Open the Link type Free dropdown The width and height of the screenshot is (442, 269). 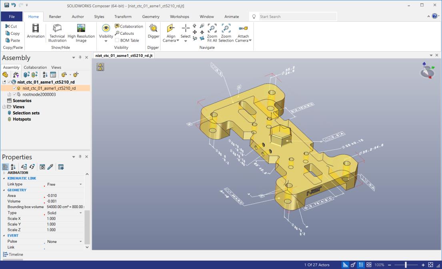click(x=81, y=185)
